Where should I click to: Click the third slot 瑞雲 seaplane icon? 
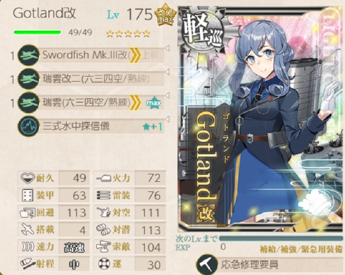tap(29, 103)
